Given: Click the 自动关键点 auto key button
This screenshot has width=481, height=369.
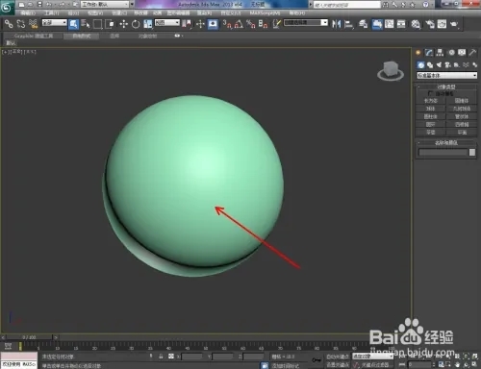Looking at the screenshot, I should (338, 357).
